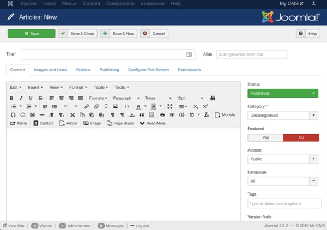327x230 pixels.
Task: Open the Status Published dropdown
Action: [x=283, y=93]
